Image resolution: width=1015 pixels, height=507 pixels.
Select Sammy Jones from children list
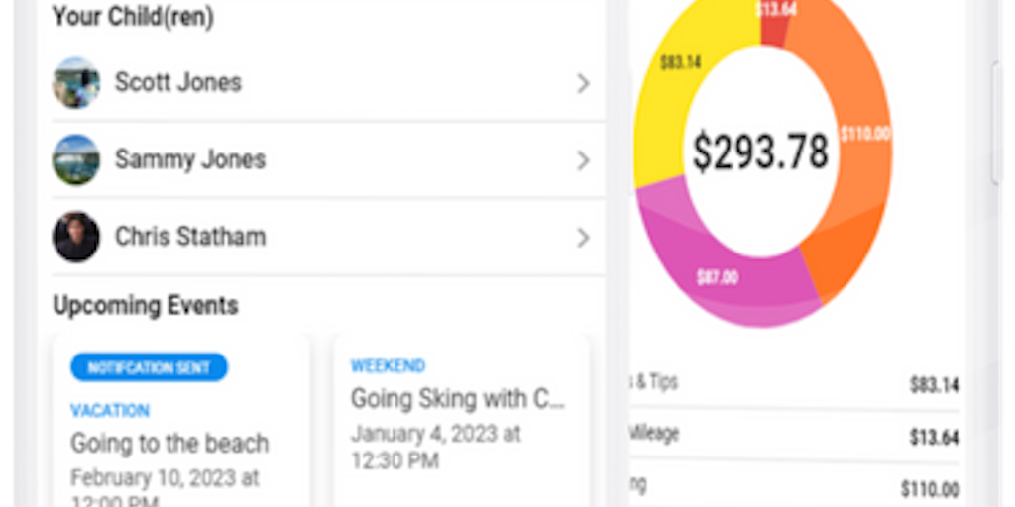tap(190, 159)
